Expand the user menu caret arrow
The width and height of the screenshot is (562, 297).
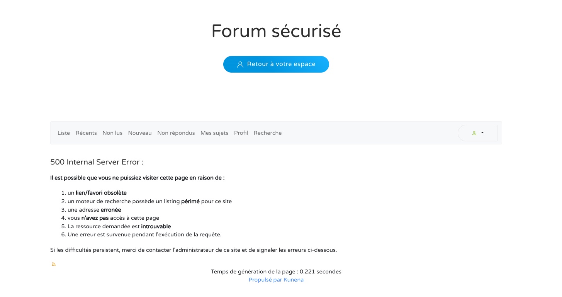click(482, 132)
